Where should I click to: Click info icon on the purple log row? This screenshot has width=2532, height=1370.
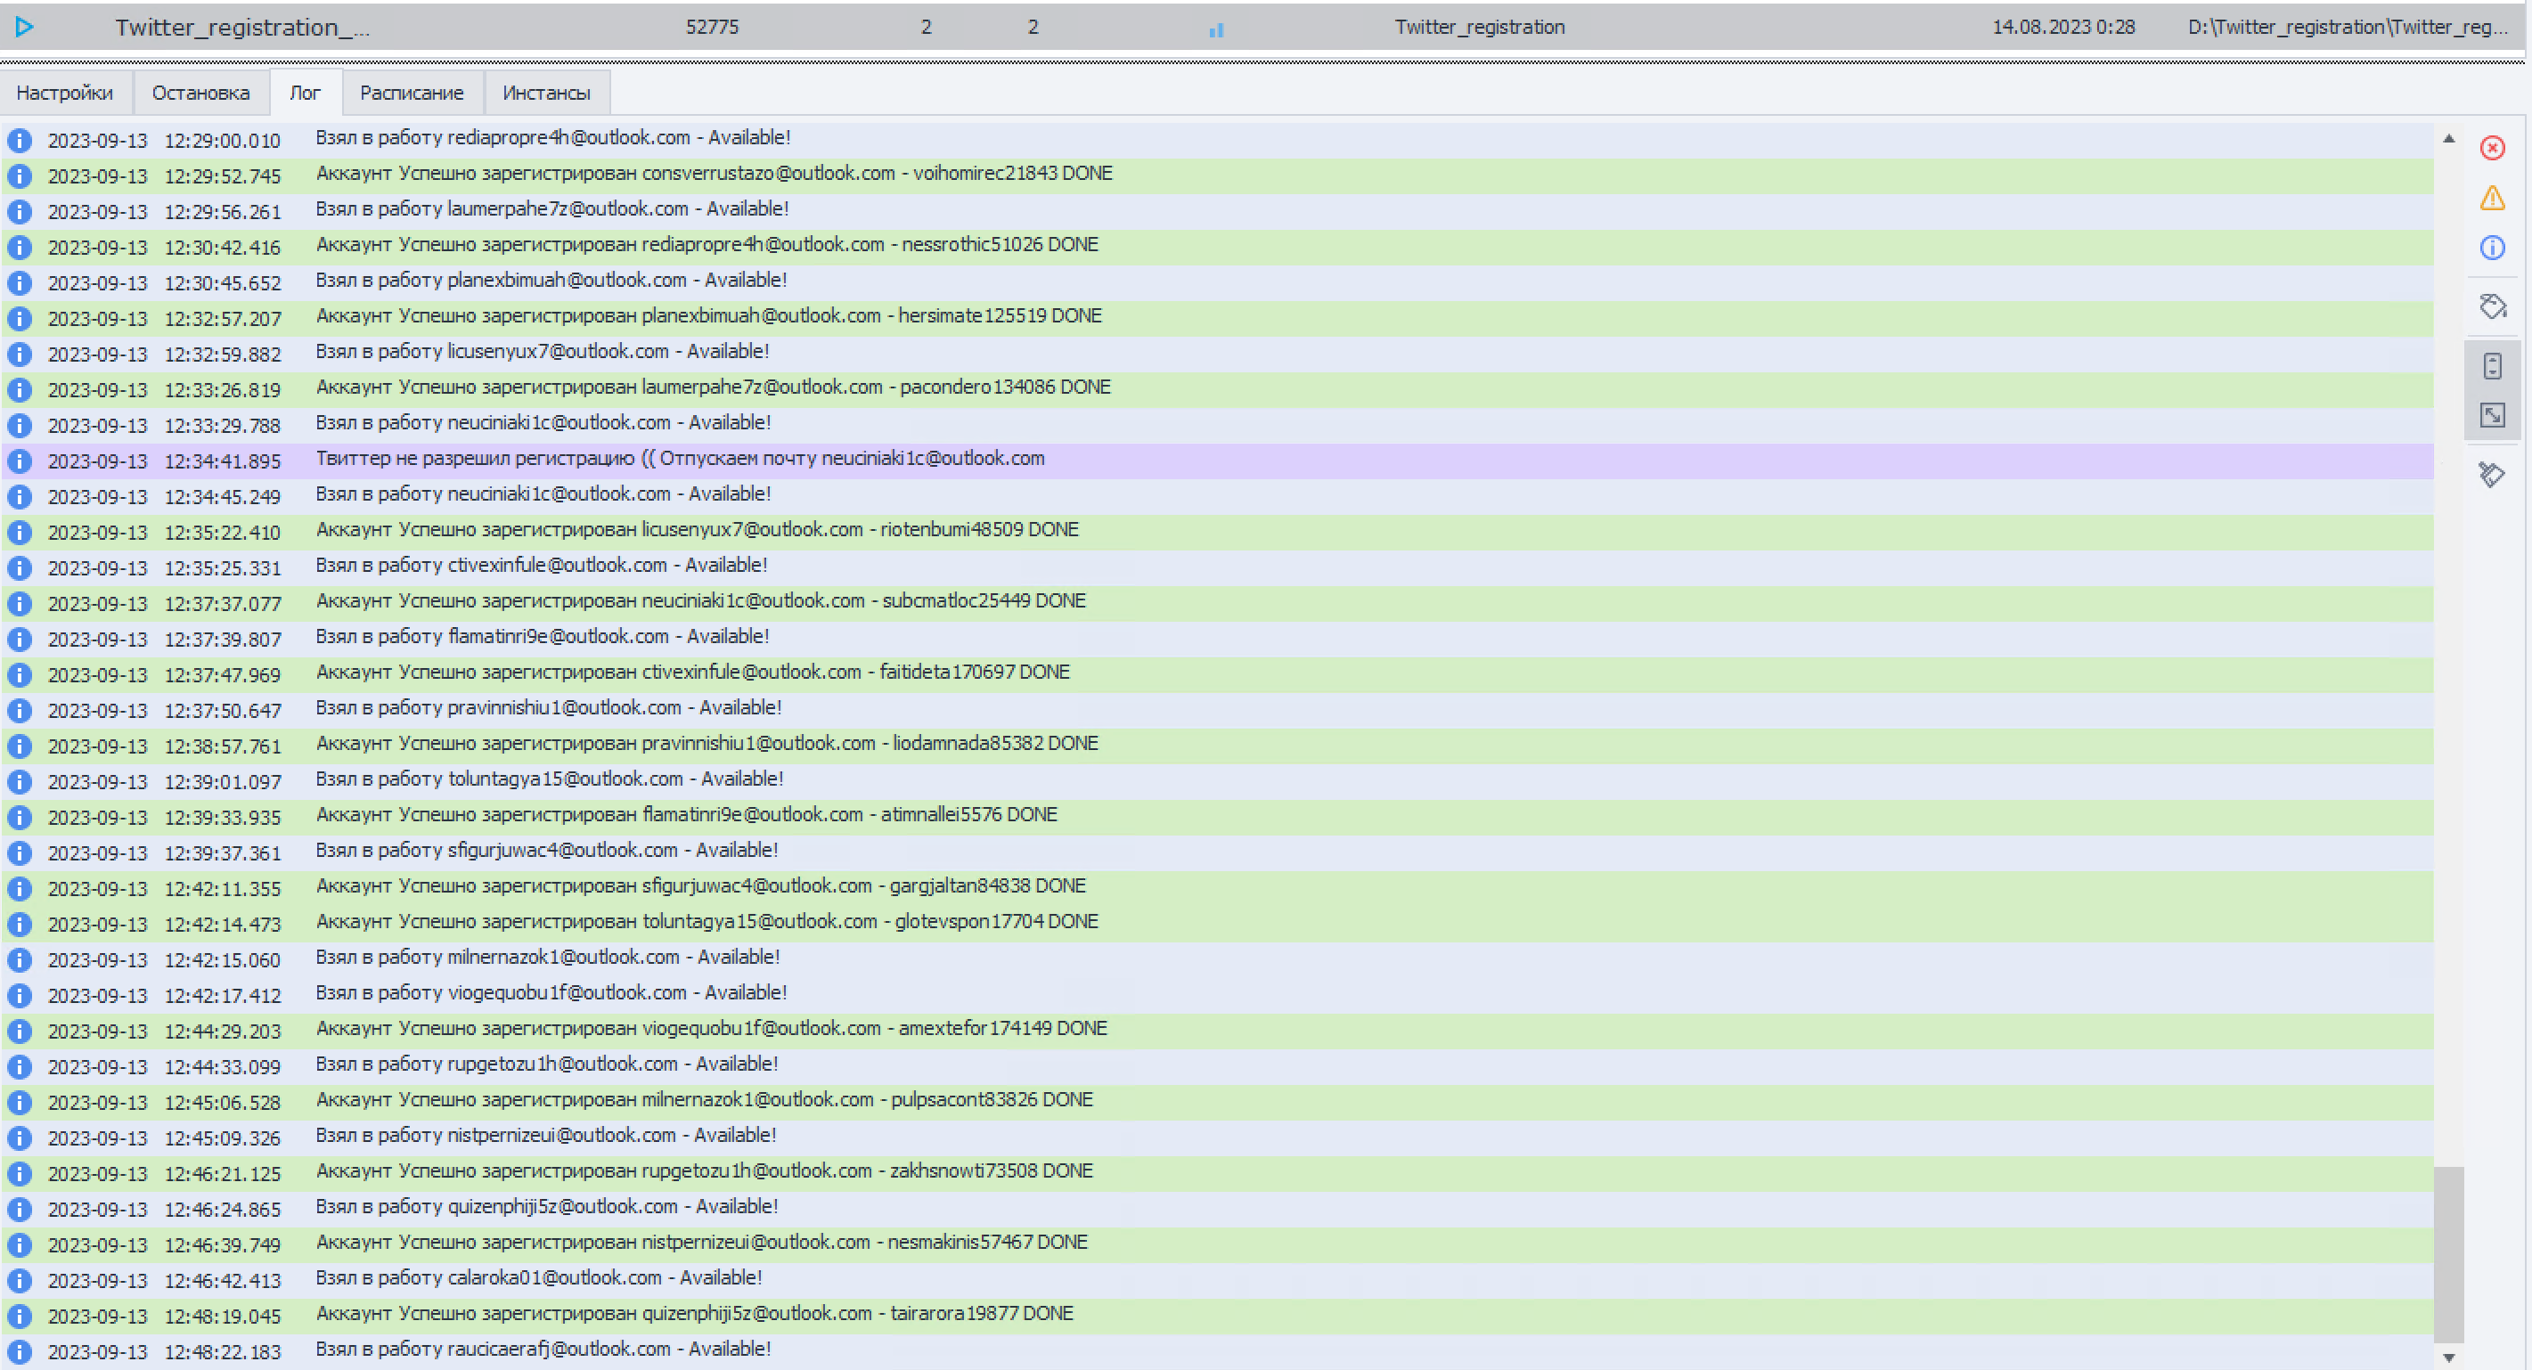(x=20, y=461)
